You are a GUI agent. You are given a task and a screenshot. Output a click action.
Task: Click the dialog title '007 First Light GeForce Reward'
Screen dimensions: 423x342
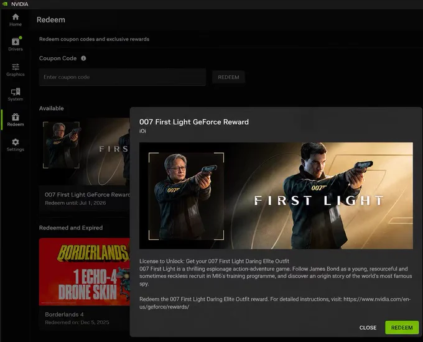tap(194, 122)
